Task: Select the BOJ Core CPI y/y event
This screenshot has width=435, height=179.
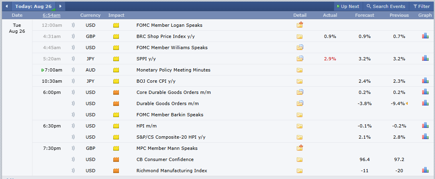Action: click(156, 81)
